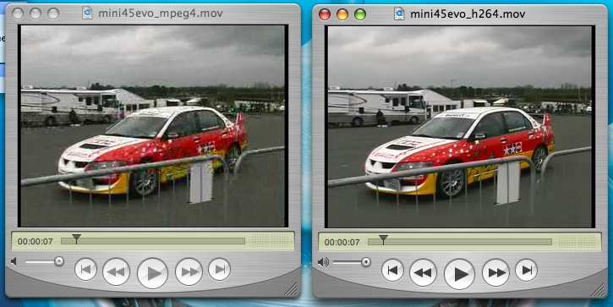
Task: Click the h264 video frame
Action: point(460,127)
